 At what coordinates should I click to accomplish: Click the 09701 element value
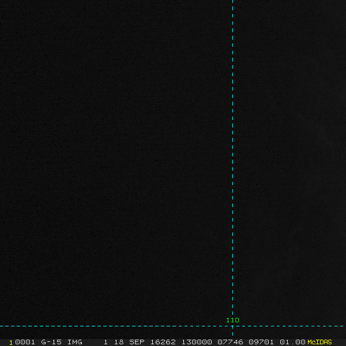[x=261, y=342]
